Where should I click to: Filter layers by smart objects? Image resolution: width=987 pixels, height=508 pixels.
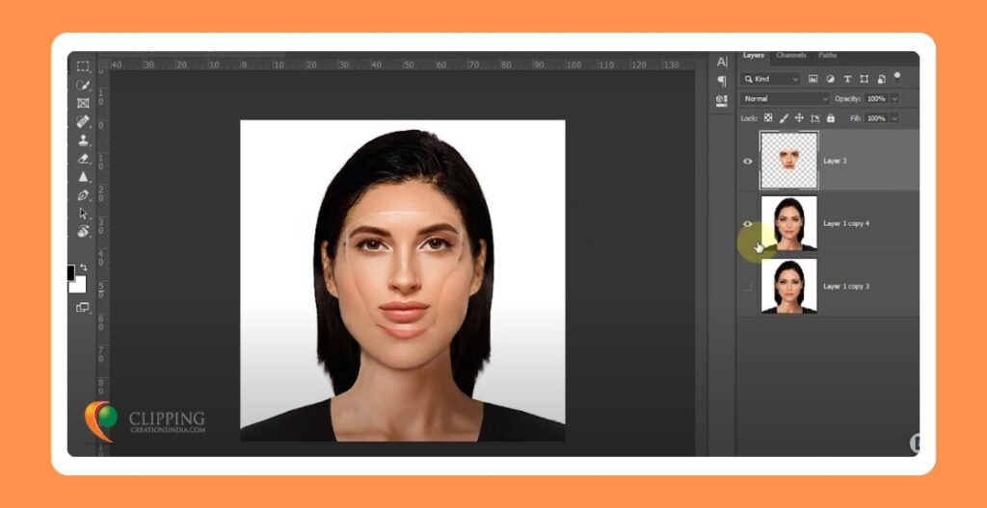tap(881, 79)
